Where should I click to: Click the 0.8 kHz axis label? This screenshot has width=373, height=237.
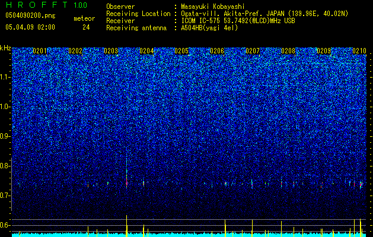pyautogui.click(x=5, y=166)
